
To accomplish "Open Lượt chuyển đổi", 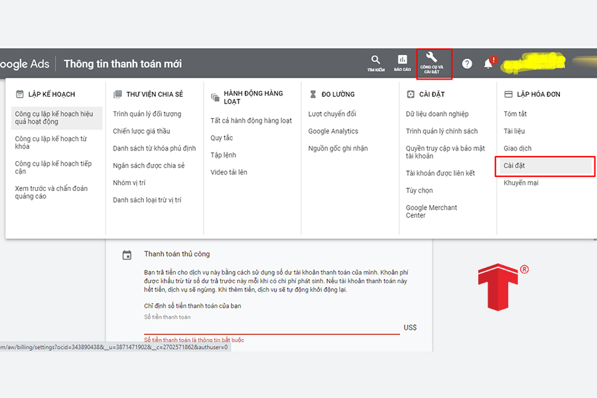I will [332, 114].
